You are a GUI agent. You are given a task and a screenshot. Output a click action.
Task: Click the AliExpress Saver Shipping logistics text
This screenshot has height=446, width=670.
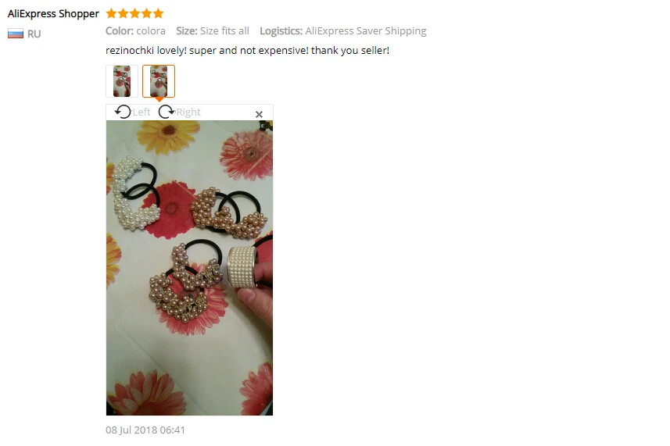366,31
